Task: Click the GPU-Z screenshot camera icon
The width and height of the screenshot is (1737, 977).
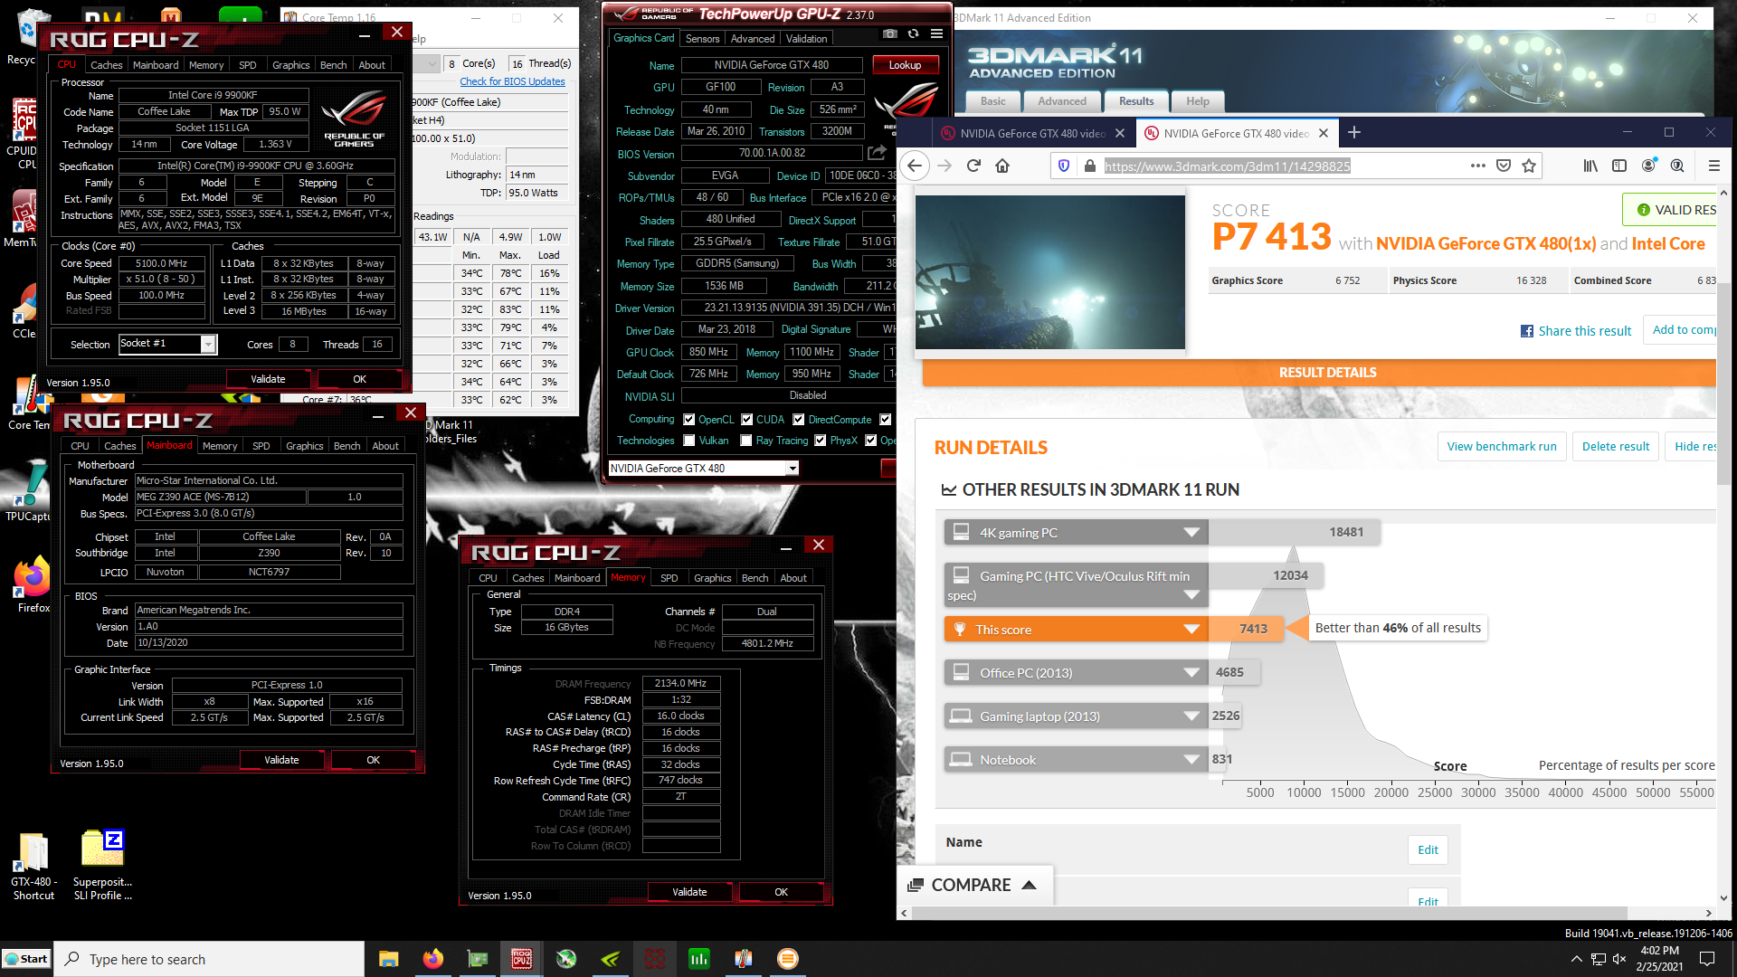Action: (890, 34)
